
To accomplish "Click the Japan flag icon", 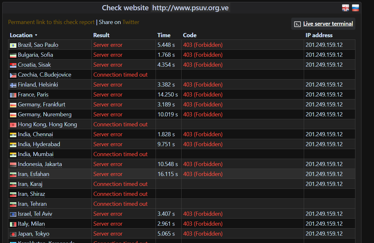I will (x=13, y=234).
